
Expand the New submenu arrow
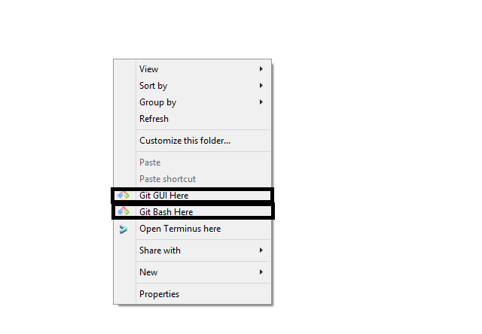point(261,272)
